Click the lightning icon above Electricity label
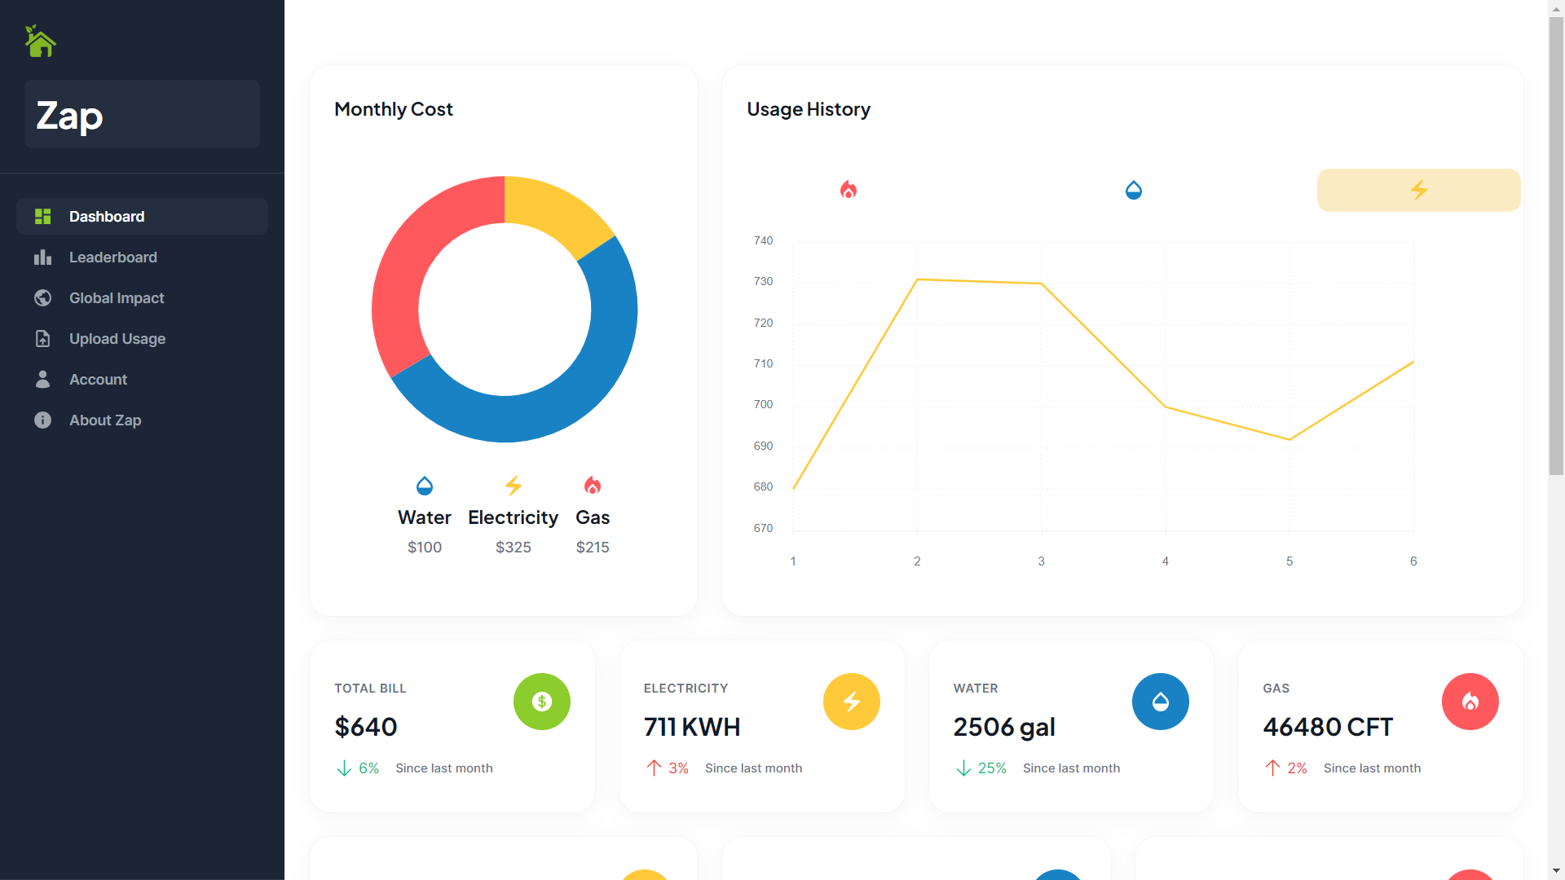The height and width of the screenshot is (880, 1565). (x=514, y=486)
